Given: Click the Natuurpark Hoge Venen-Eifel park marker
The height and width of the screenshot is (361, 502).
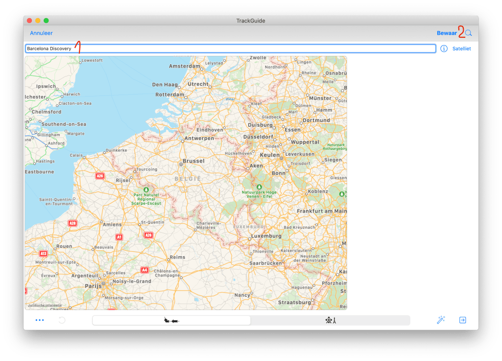Looking at the screenshot, I should click(259, 187).
